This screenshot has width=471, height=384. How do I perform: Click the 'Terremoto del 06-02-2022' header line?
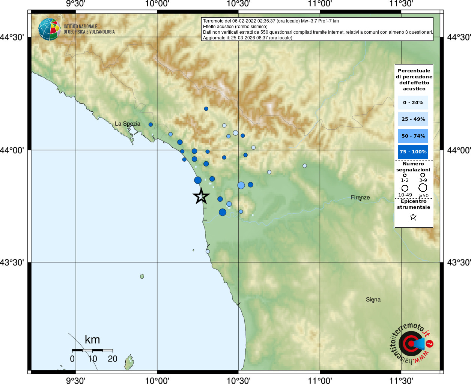click(271, 21)
